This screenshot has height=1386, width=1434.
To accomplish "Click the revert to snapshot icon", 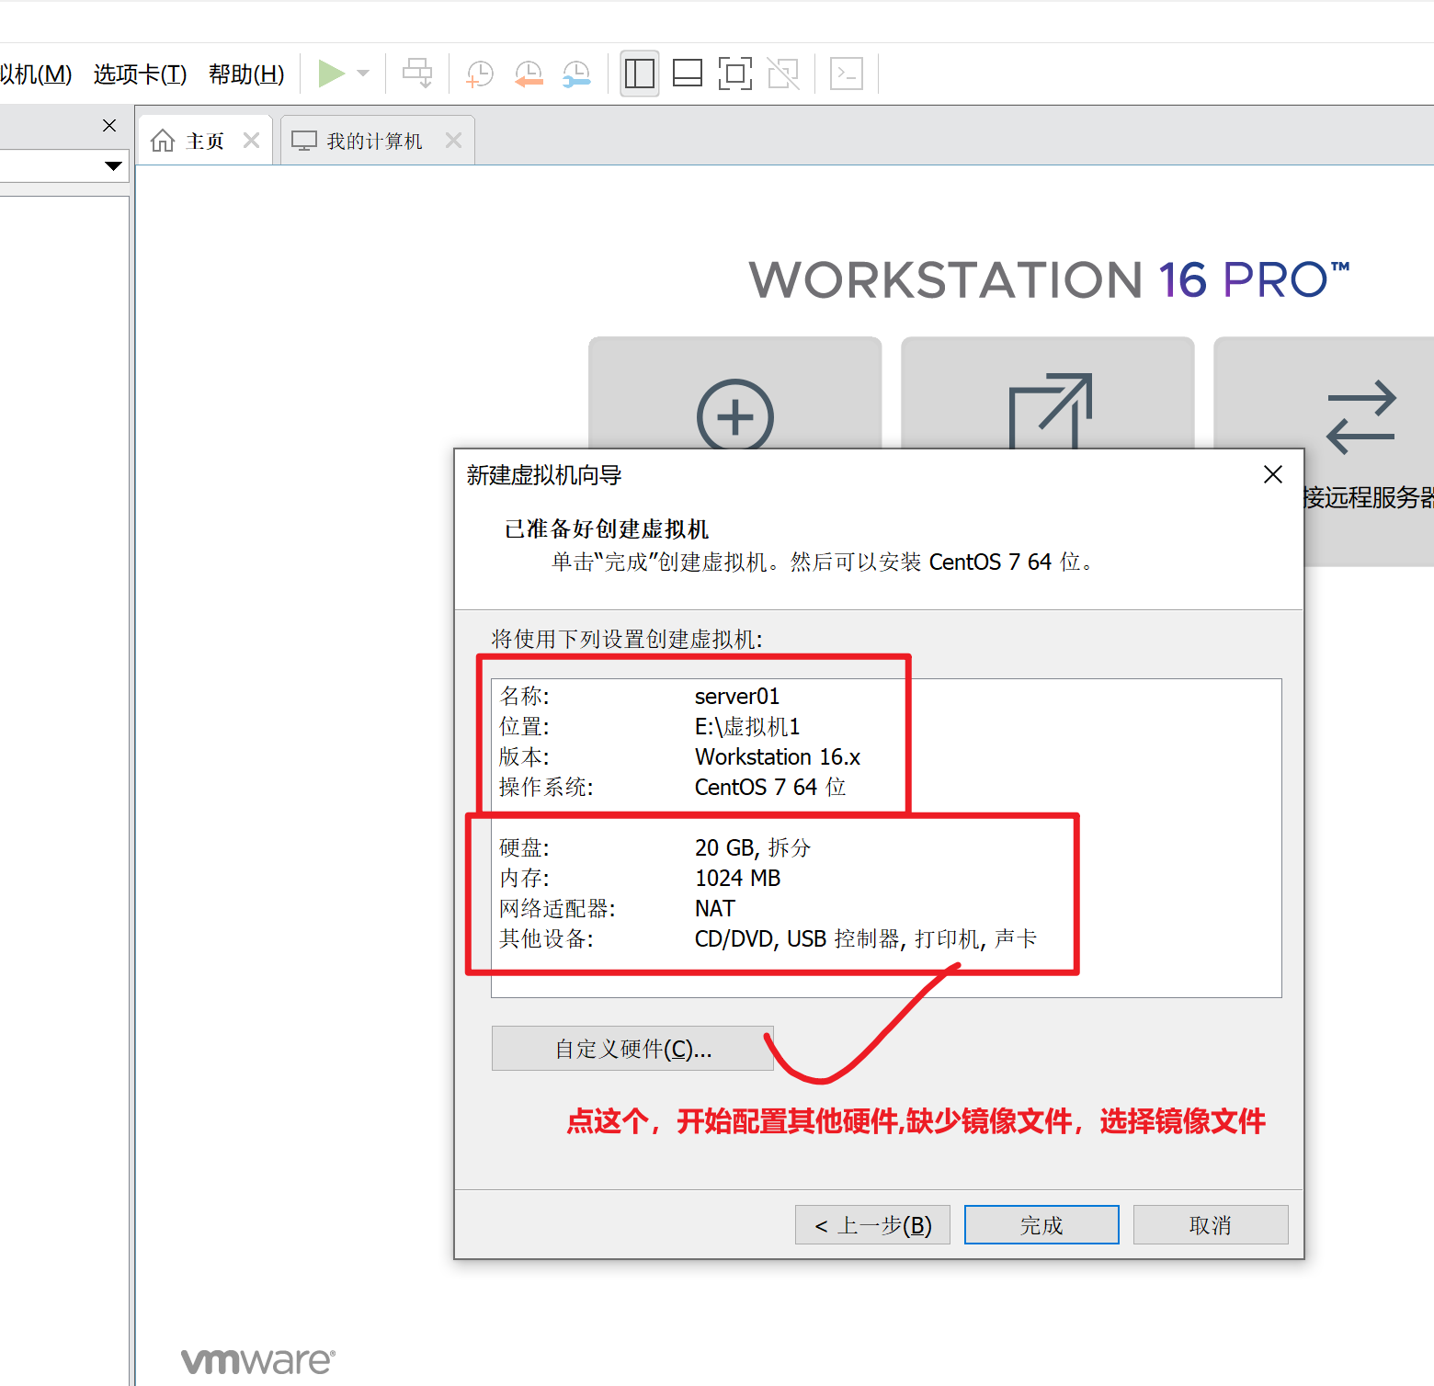I will (529, 74).
